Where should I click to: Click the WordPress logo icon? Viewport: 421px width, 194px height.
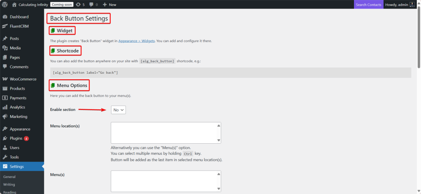[x=5, y=5]
